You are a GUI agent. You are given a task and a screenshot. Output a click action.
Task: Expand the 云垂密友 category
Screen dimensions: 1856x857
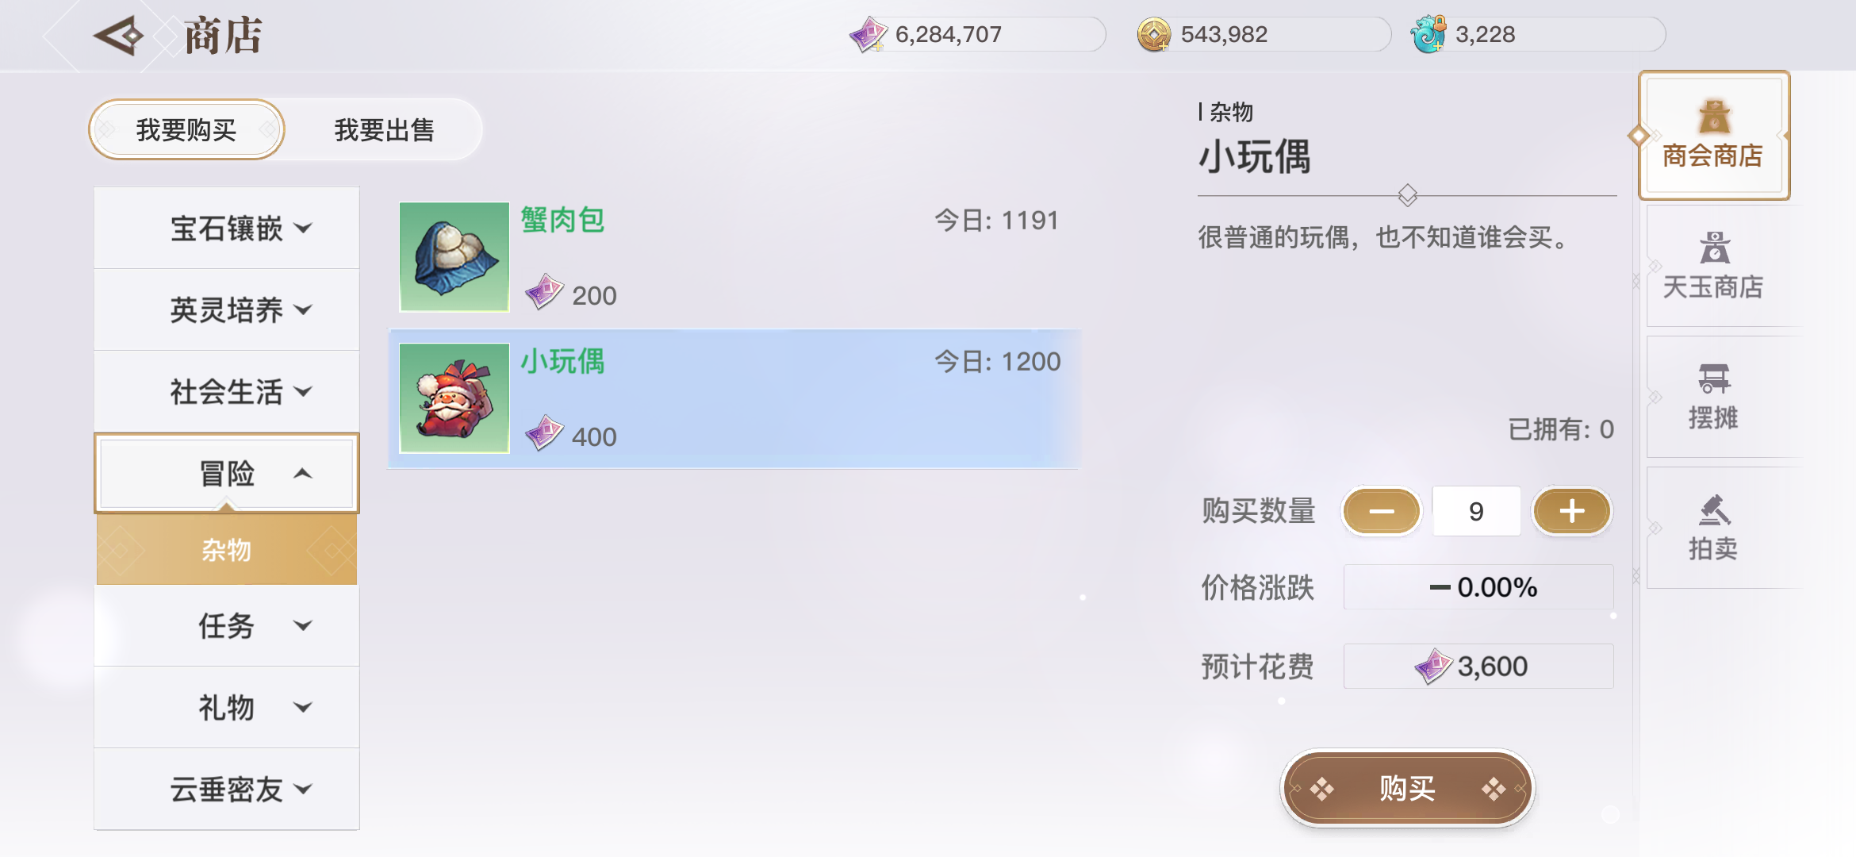click(x=227, y=789)
